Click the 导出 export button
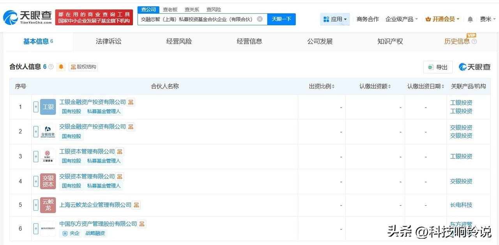This screenshot has height=245, width=499. tap(438, 67)
